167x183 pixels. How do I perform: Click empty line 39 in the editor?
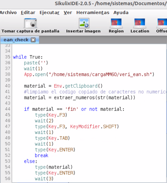click(89, 80)
